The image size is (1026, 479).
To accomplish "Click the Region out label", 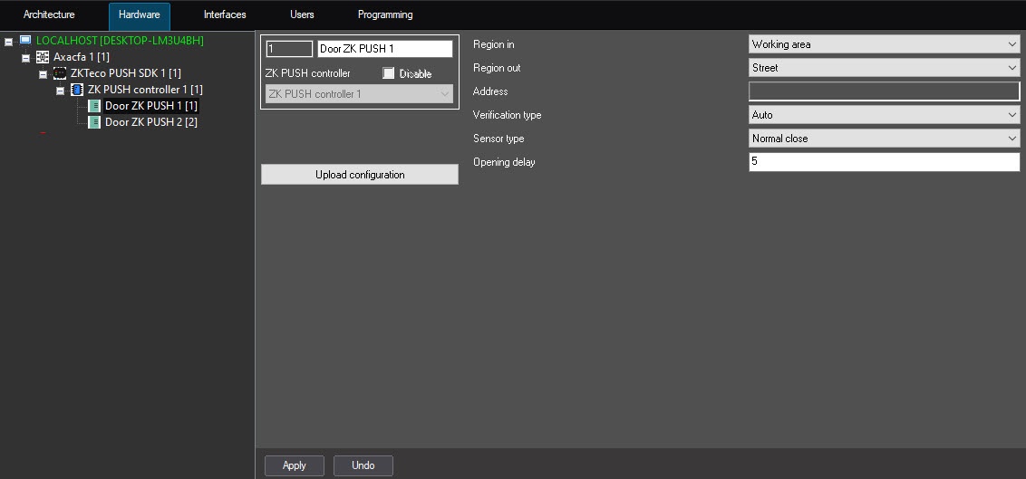I will pyautogui.click(x=497, y=68).
